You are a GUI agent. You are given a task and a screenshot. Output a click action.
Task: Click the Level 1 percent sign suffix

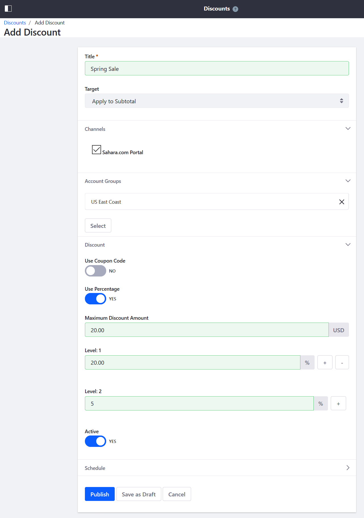[x=307, y=363]
